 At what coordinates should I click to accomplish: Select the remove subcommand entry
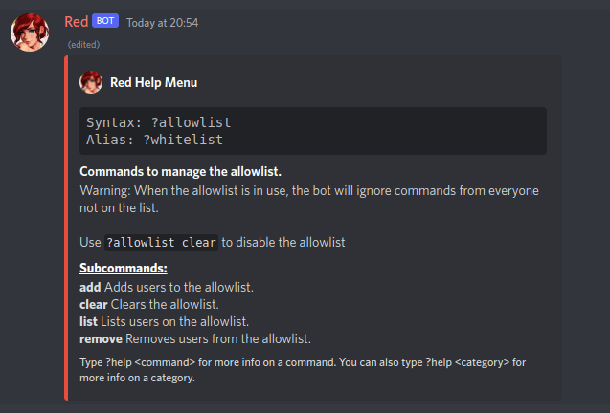(100, 338)
